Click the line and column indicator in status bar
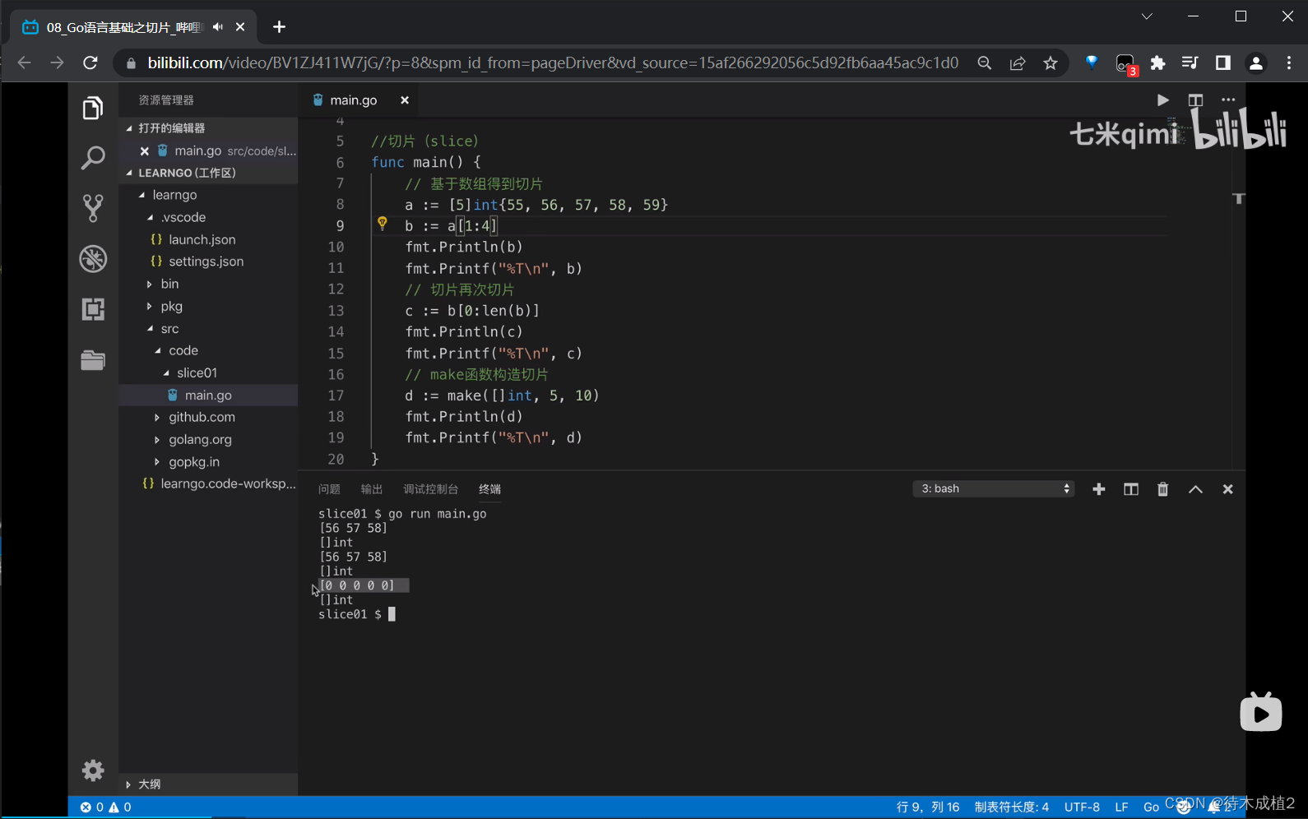The height and width of the screenshot is (819, 1308). pyautogui.click(x=928, y=807)
